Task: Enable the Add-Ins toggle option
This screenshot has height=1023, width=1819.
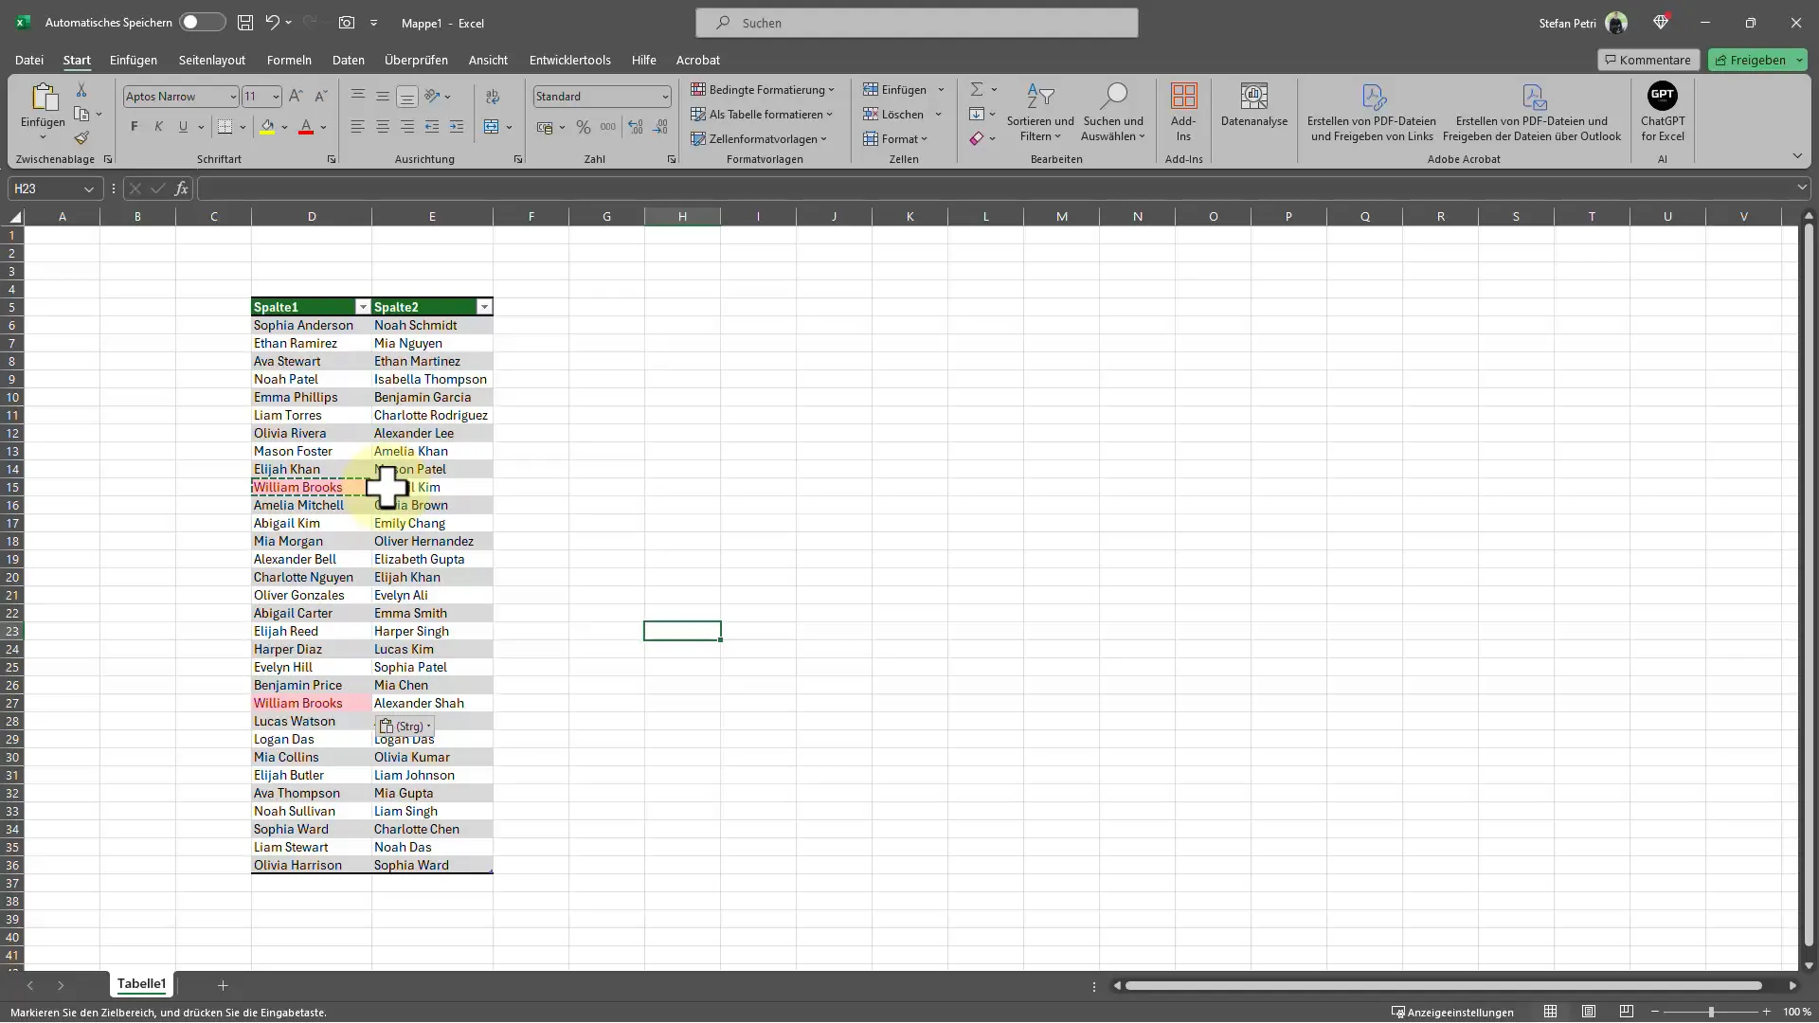Action: pyautogui.click(x=1183, y=111)
